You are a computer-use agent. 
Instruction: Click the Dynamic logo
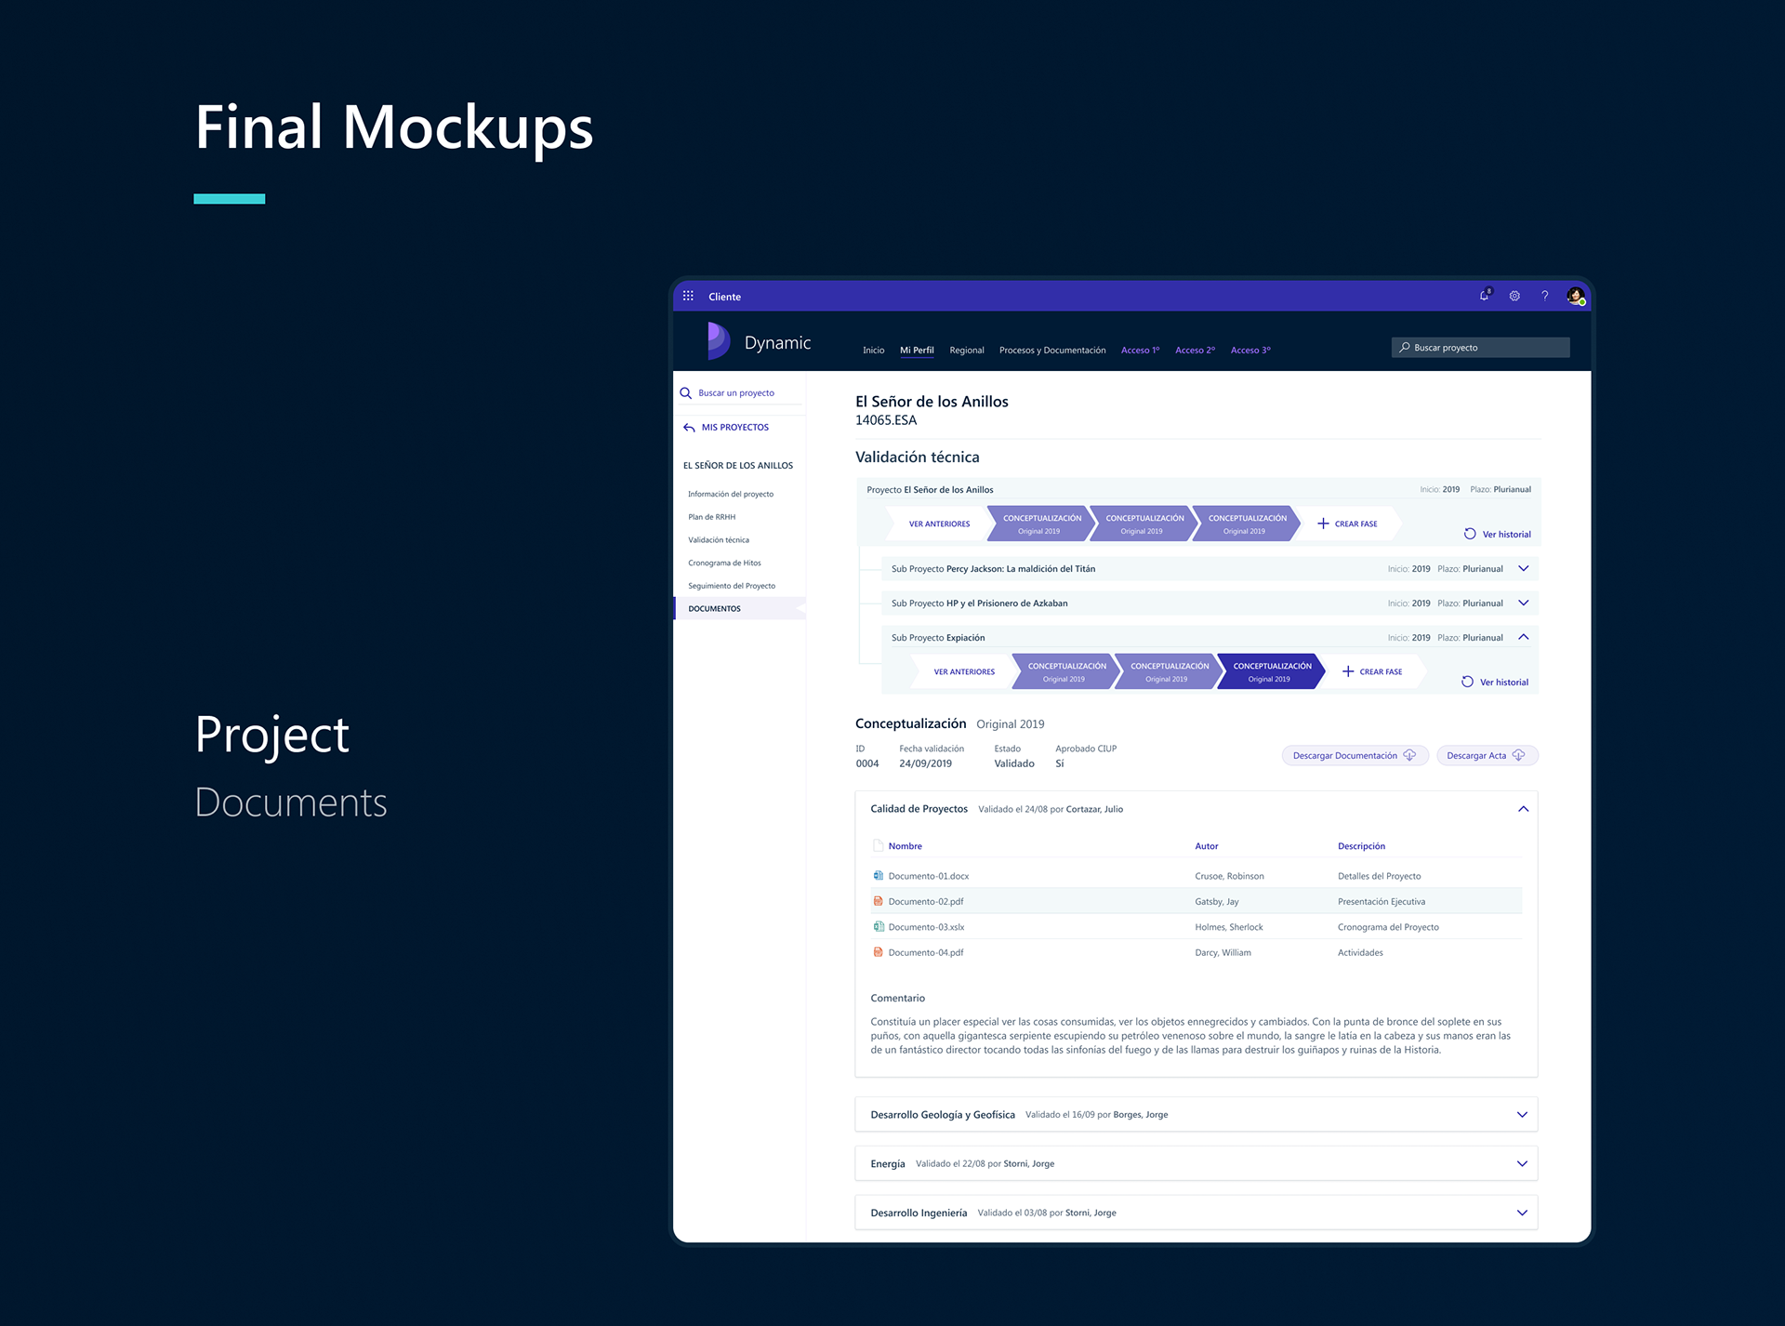[719, 341]
